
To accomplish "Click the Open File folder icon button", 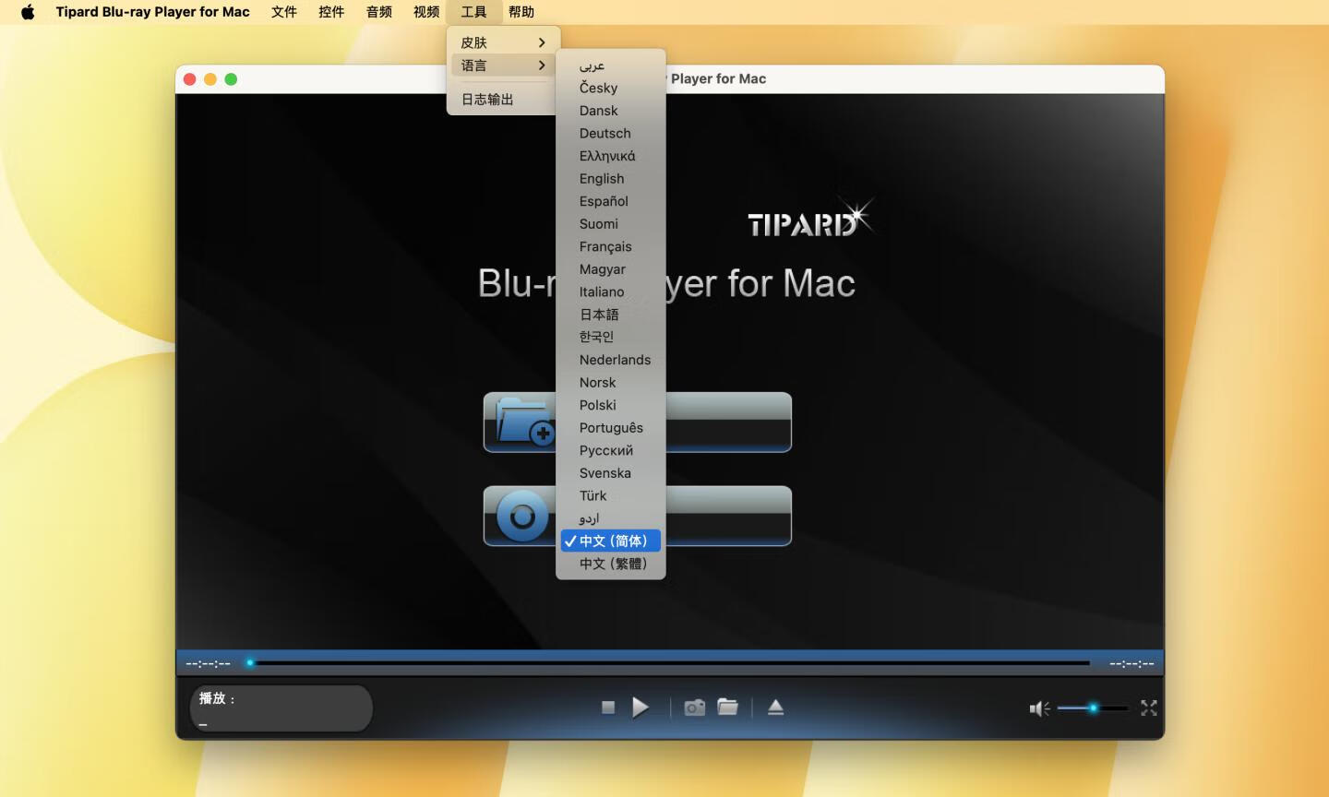I will pos(525,422).
